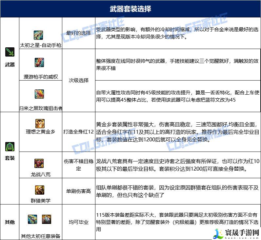
Task: Click the 最好的选择 cell
Action: click(x=79, y=33)
